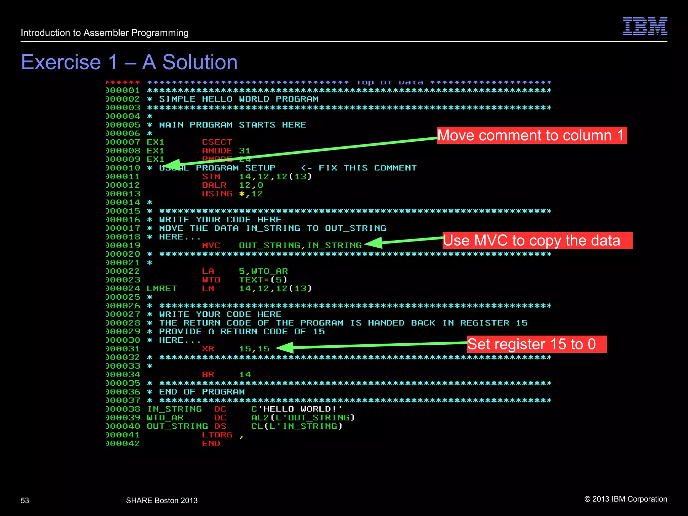Click the OUT_STRING label on line 000040
The image size is (688, 516).
coord(177,426)
